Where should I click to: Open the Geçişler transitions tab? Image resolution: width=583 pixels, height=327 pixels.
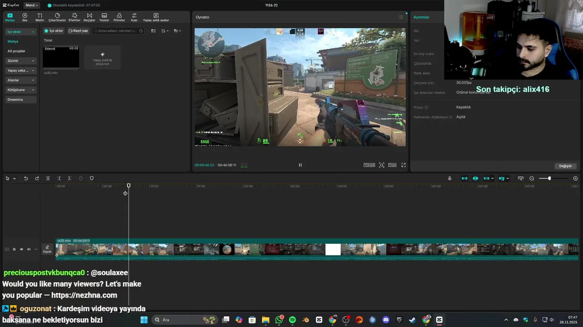click(89, 17)
